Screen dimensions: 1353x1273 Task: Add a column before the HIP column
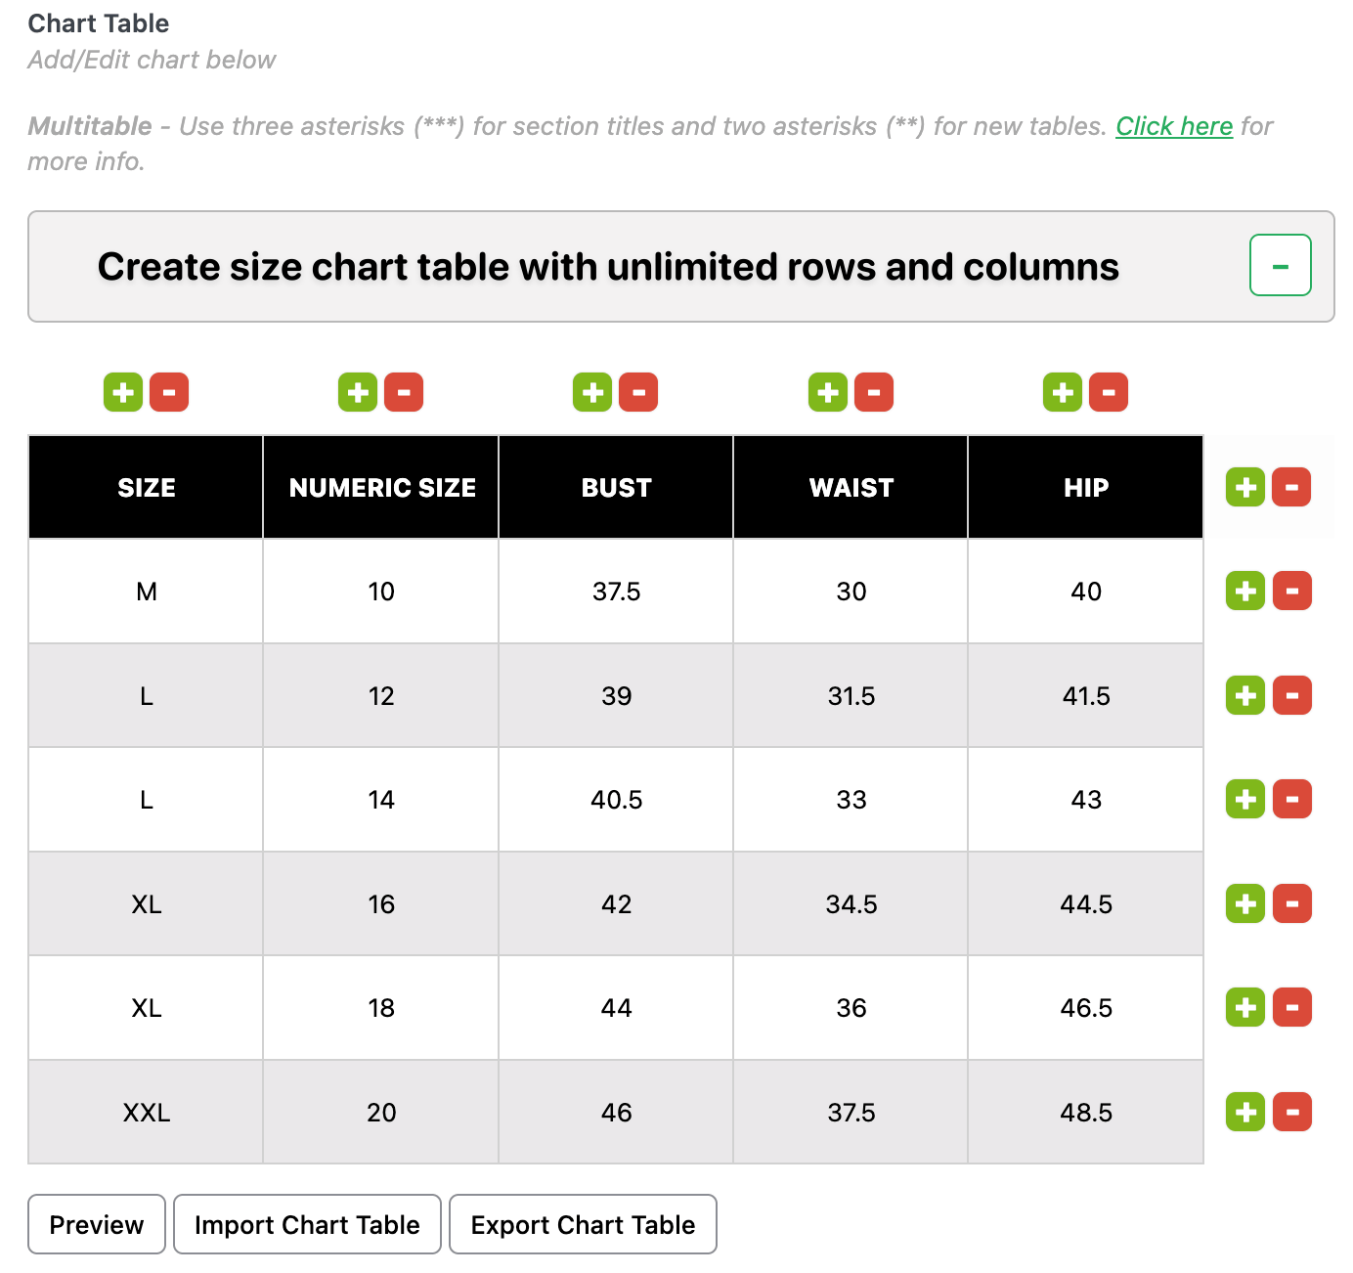(x=1063, y=391)
